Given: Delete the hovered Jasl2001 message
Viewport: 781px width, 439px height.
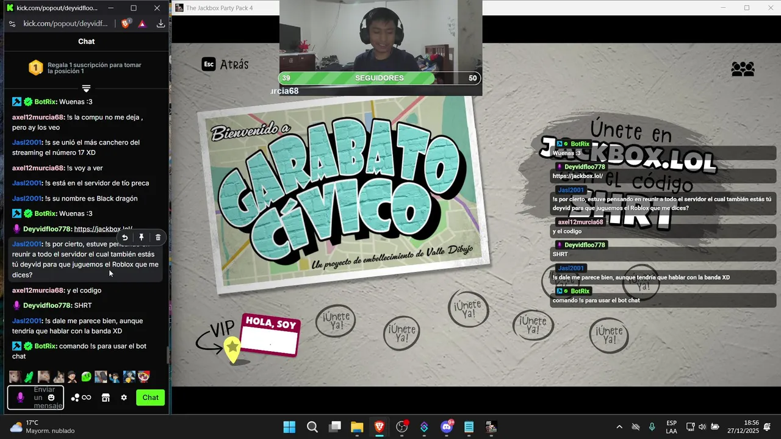Looking at the screenshot, I should [158, 238].
